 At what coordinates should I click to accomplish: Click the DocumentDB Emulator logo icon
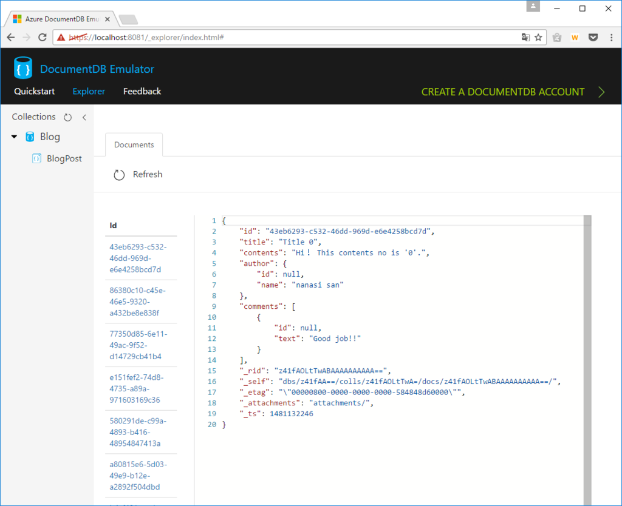point(22,68)
